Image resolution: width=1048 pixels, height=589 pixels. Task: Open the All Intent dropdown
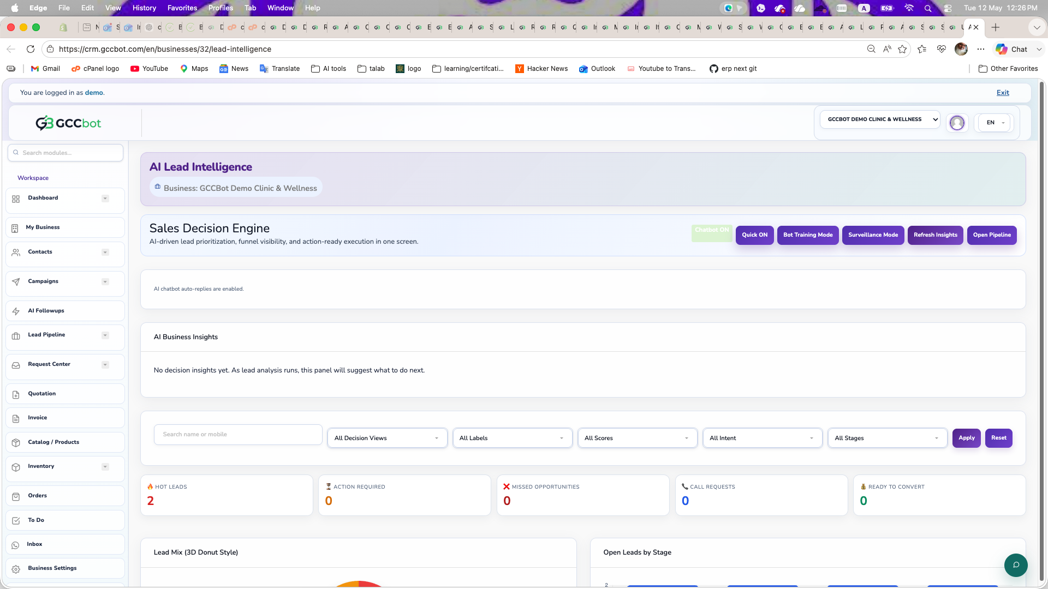point(762,438)
